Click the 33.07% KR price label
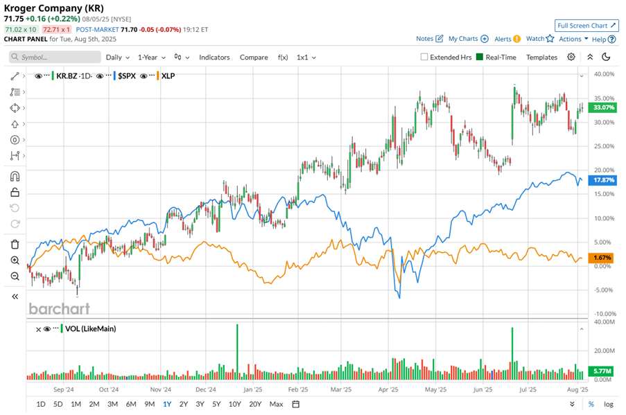 (x=603, y=107)
